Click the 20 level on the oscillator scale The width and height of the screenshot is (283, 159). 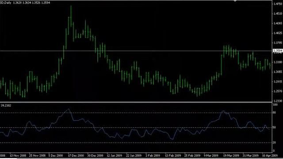coord(275,143)
